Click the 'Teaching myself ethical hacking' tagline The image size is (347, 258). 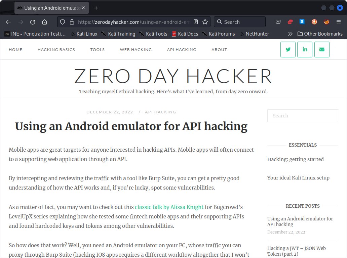(173, 92)
